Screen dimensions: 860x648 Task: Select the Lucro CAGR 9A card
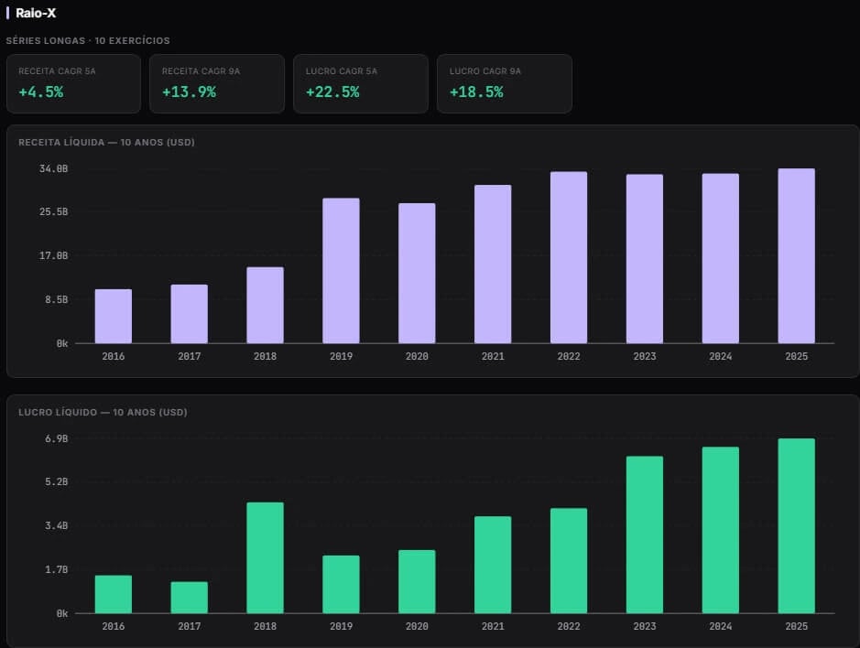504,83
